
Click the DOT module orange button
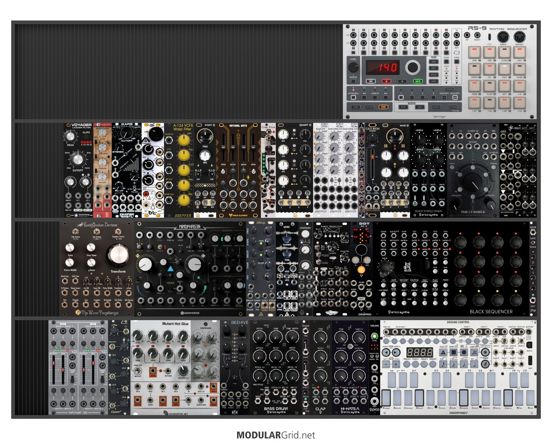click(x=361, y=270)
